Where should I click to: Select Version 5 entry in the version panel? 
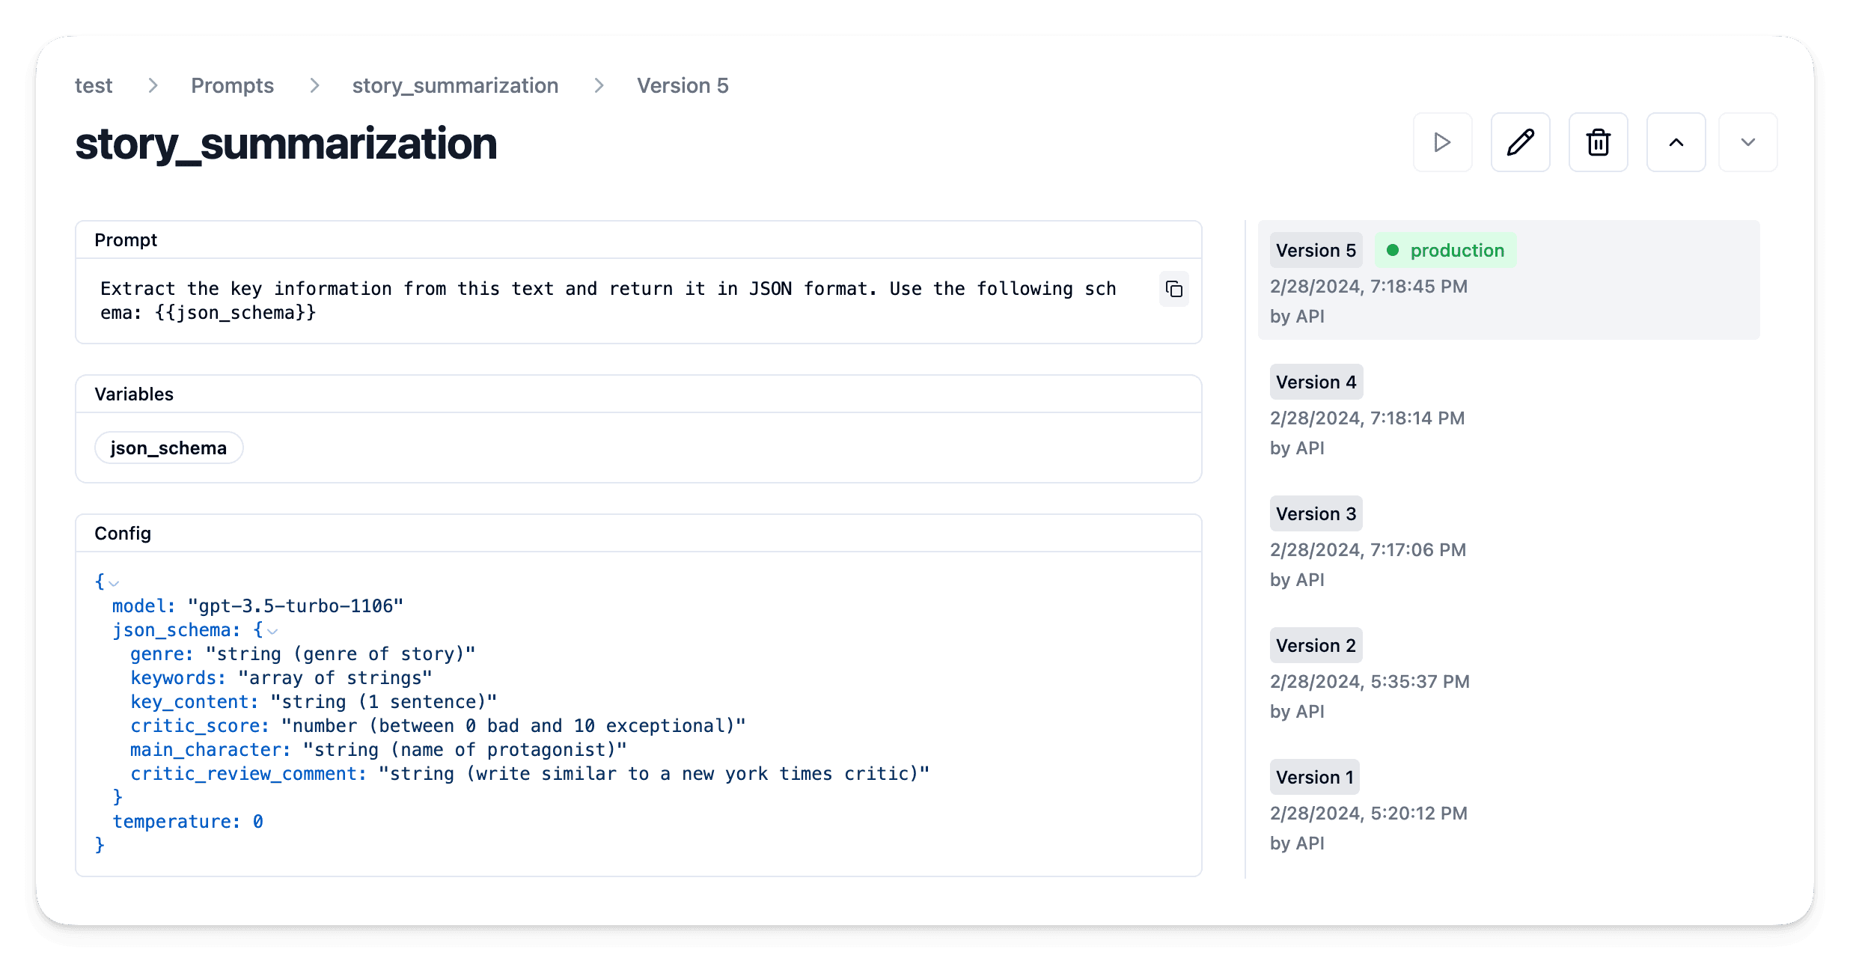(x=1316, y=250)
